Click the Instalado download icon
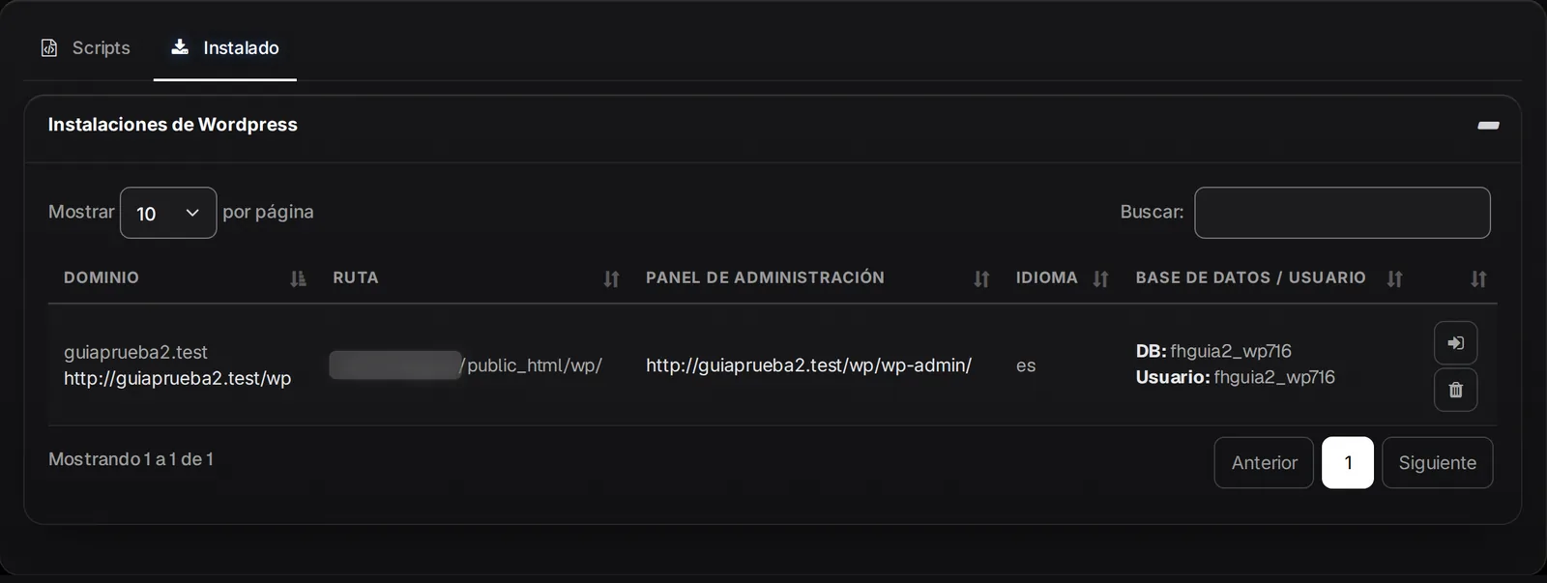1547x583 pixels. tap(180, 46)
